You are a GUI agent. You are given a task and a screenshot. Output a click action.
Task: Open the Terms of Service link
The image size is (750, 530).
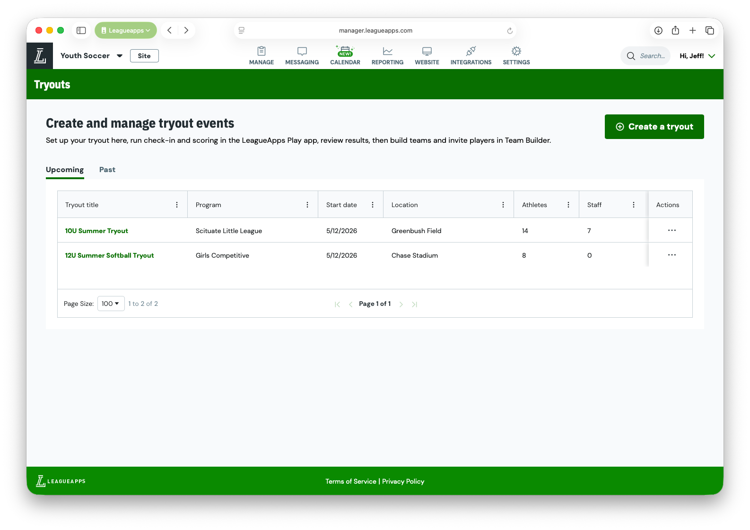click(x=351, y=481)
